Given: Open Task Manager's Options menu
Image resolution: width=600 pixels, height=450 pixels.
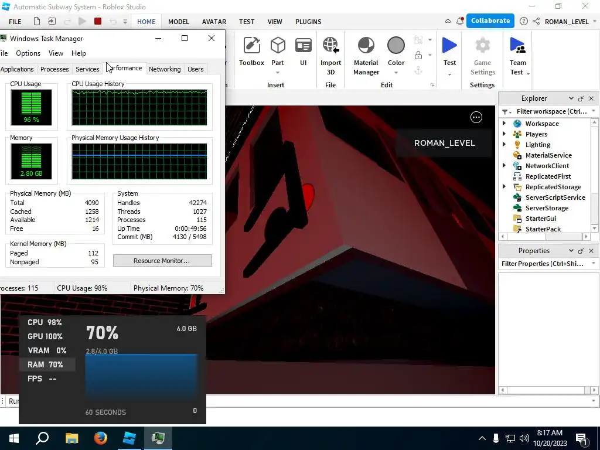Looking at the screenshot, I should pos(28,53).
